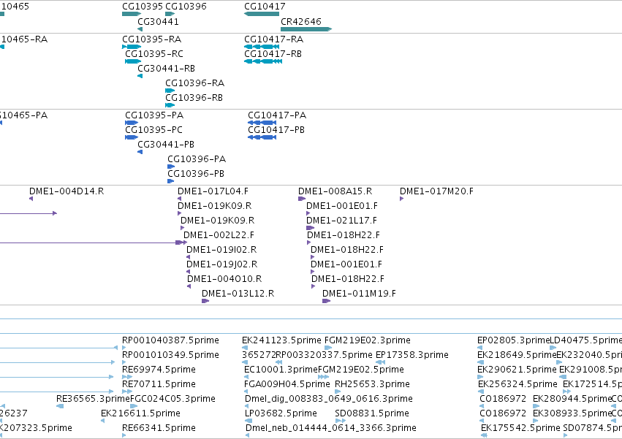Open BAC end DME1-002L22.F
622x439 pixels.
pyautogui.click(x=219, y=235)
